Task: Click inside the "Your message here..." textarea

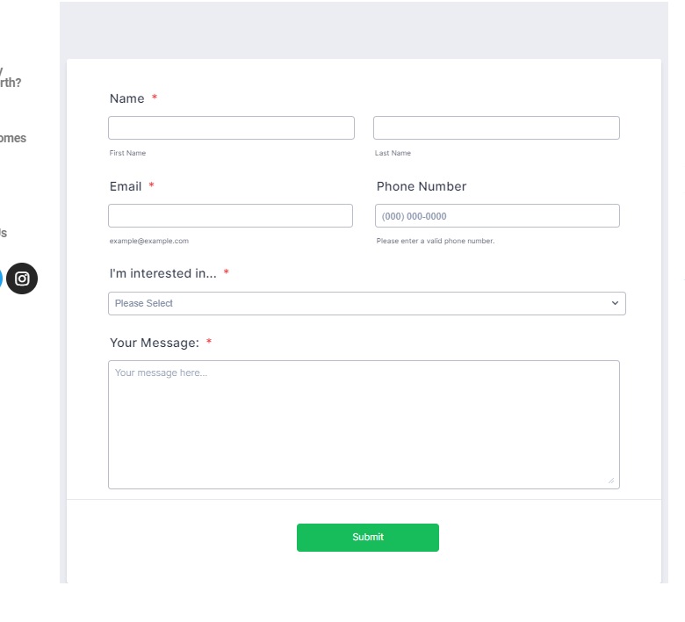Action: (364, 424)
